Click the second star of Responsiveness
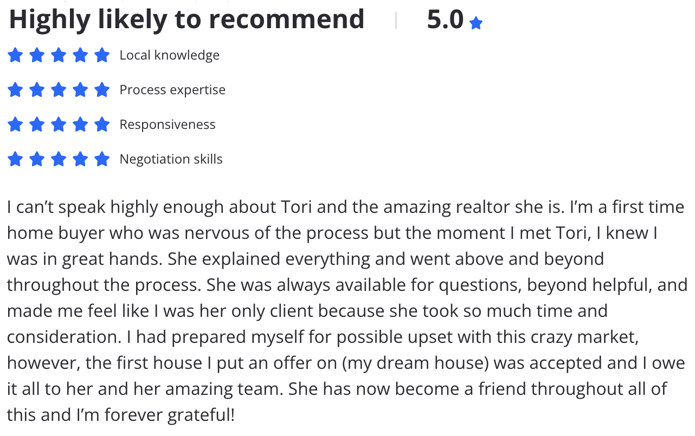The height and width of the screenshot is (436, 695). (x=37, y=125)
